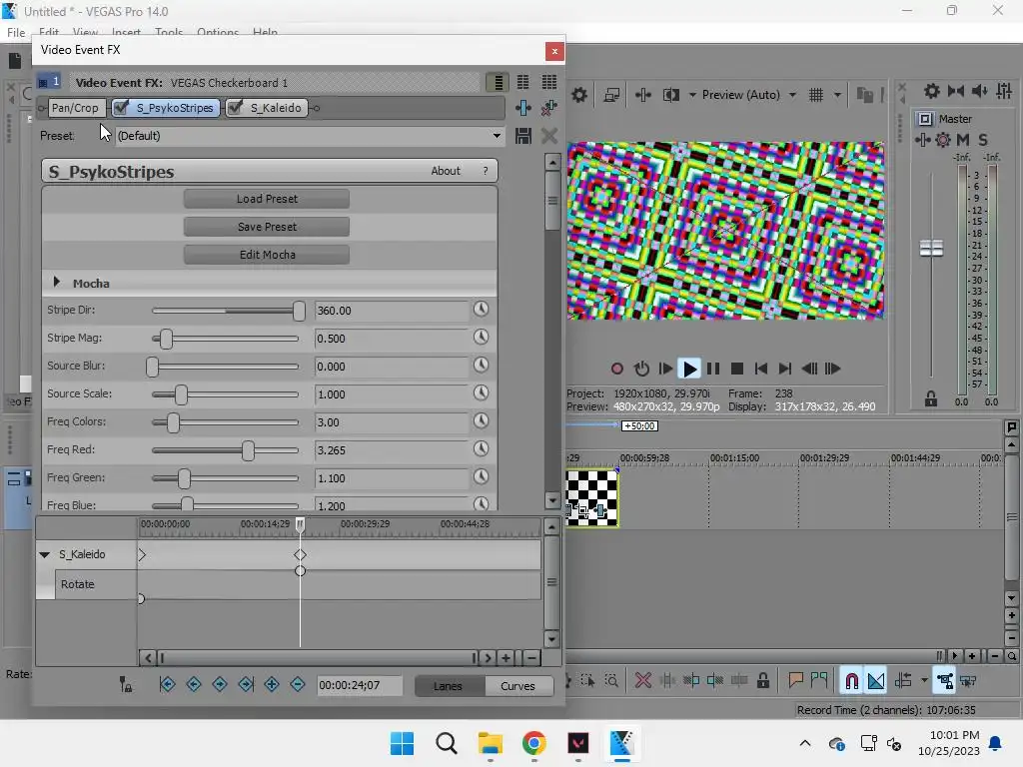1023x767 pixels.
Task: Copy snapshot to clipboard in preview
Action: [x=865, y=95]
